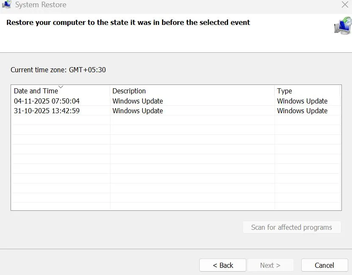The width and height of the screenshot is (352, 275).
Task: Sort by the Type column header
Action: [x=284, y=91]
